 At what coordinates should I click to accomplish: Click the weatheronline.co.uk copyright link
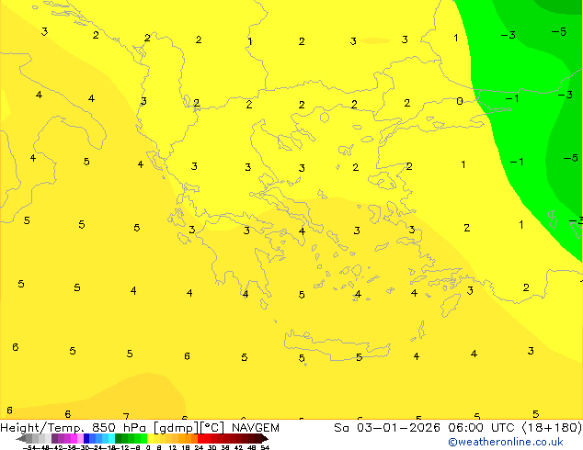coord(505,442)
